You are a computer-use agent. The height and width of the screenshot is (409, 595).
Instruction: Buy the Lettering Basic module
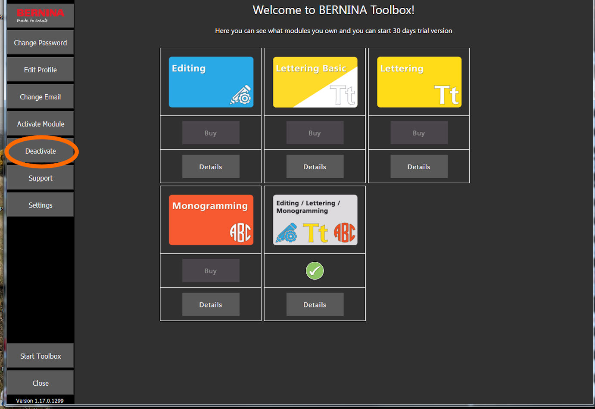click(x=315, y=133)
